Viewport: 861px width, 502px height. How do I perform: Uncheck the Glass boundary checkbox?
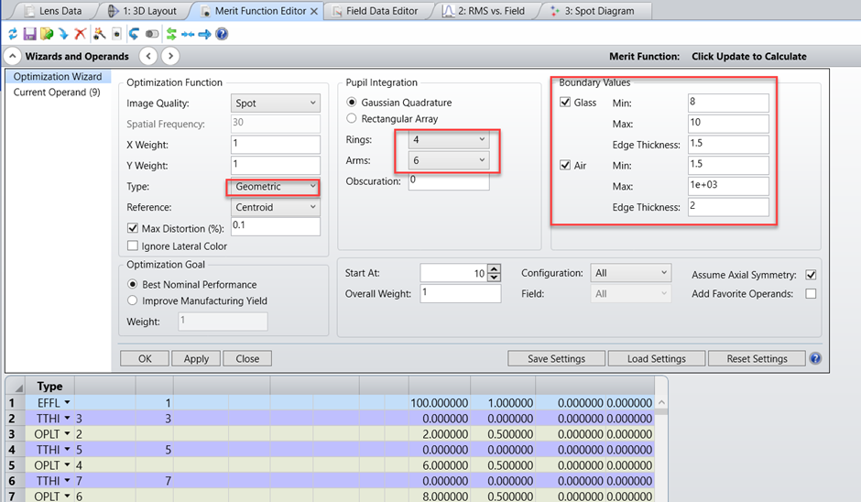point(565,103)
